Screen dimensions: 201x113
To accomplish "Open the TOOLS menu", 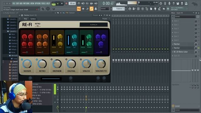I will pos(43,3).
